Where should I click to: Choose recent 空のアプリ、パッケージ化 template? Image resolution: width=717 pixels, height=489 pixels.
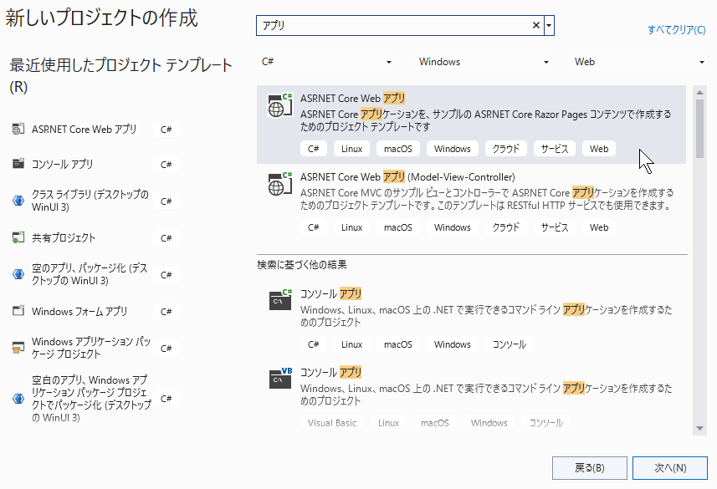point(90,274)
